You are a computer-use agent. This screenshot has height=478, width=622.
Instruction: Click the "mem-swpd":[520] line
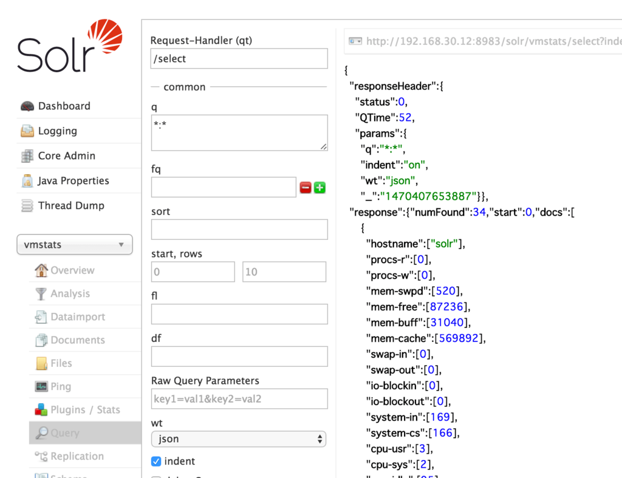coord(414,291)
